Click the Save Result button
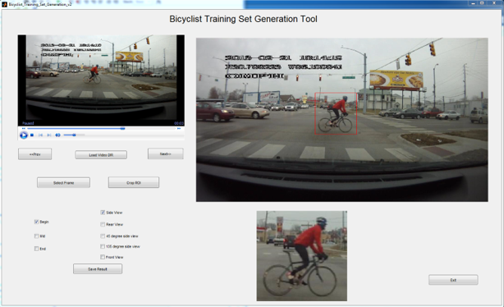 click(x=98, y=269)
